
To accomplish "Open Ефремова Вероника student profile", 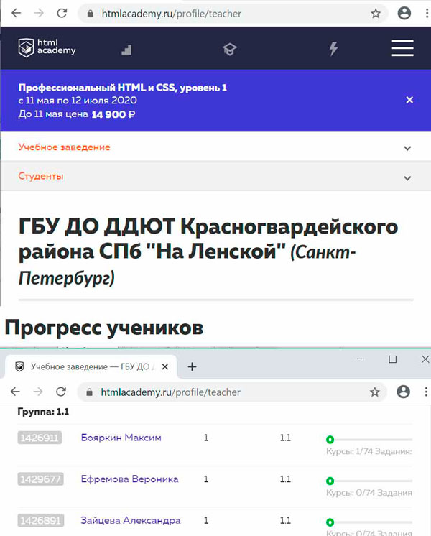I will click(x=129, y=479).
